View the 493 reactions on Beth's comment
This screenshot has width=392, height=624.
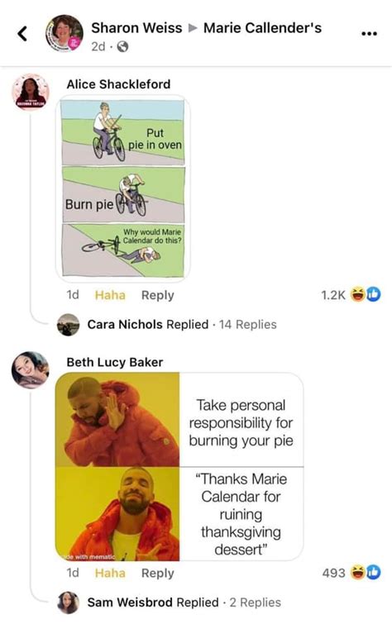(351, 572)
